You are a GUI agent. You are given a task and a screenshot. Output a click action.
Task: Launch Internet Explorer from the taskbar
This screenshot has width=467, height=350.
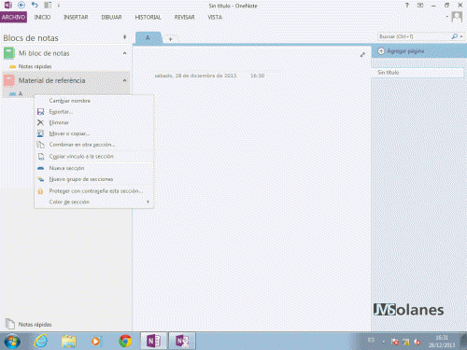[x=41, y=342]
